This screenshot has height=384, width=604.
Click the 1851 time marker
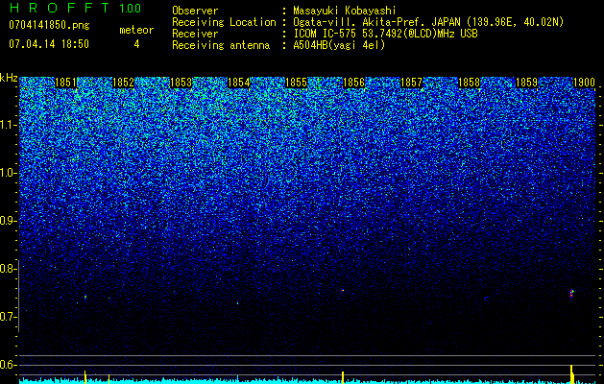point(65,83)
